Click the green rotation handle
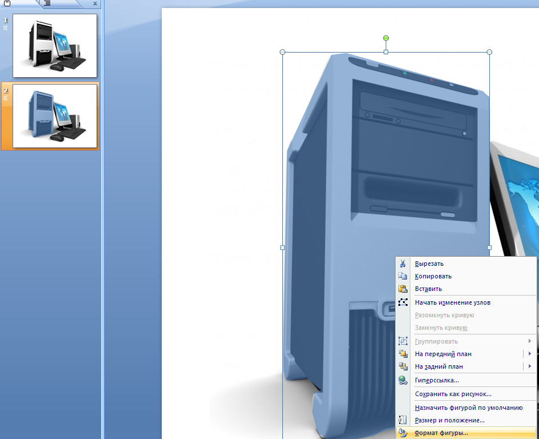 [386, 38]
